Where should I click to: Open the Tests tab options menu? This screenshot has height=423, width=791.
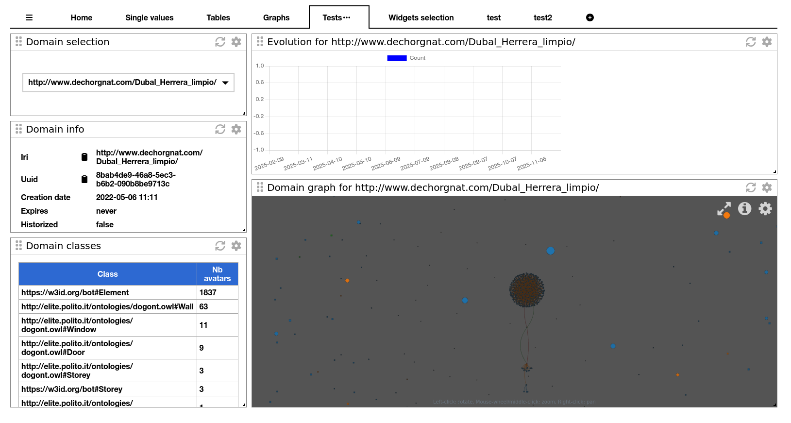pyautogui.click(x=347, y=17)
